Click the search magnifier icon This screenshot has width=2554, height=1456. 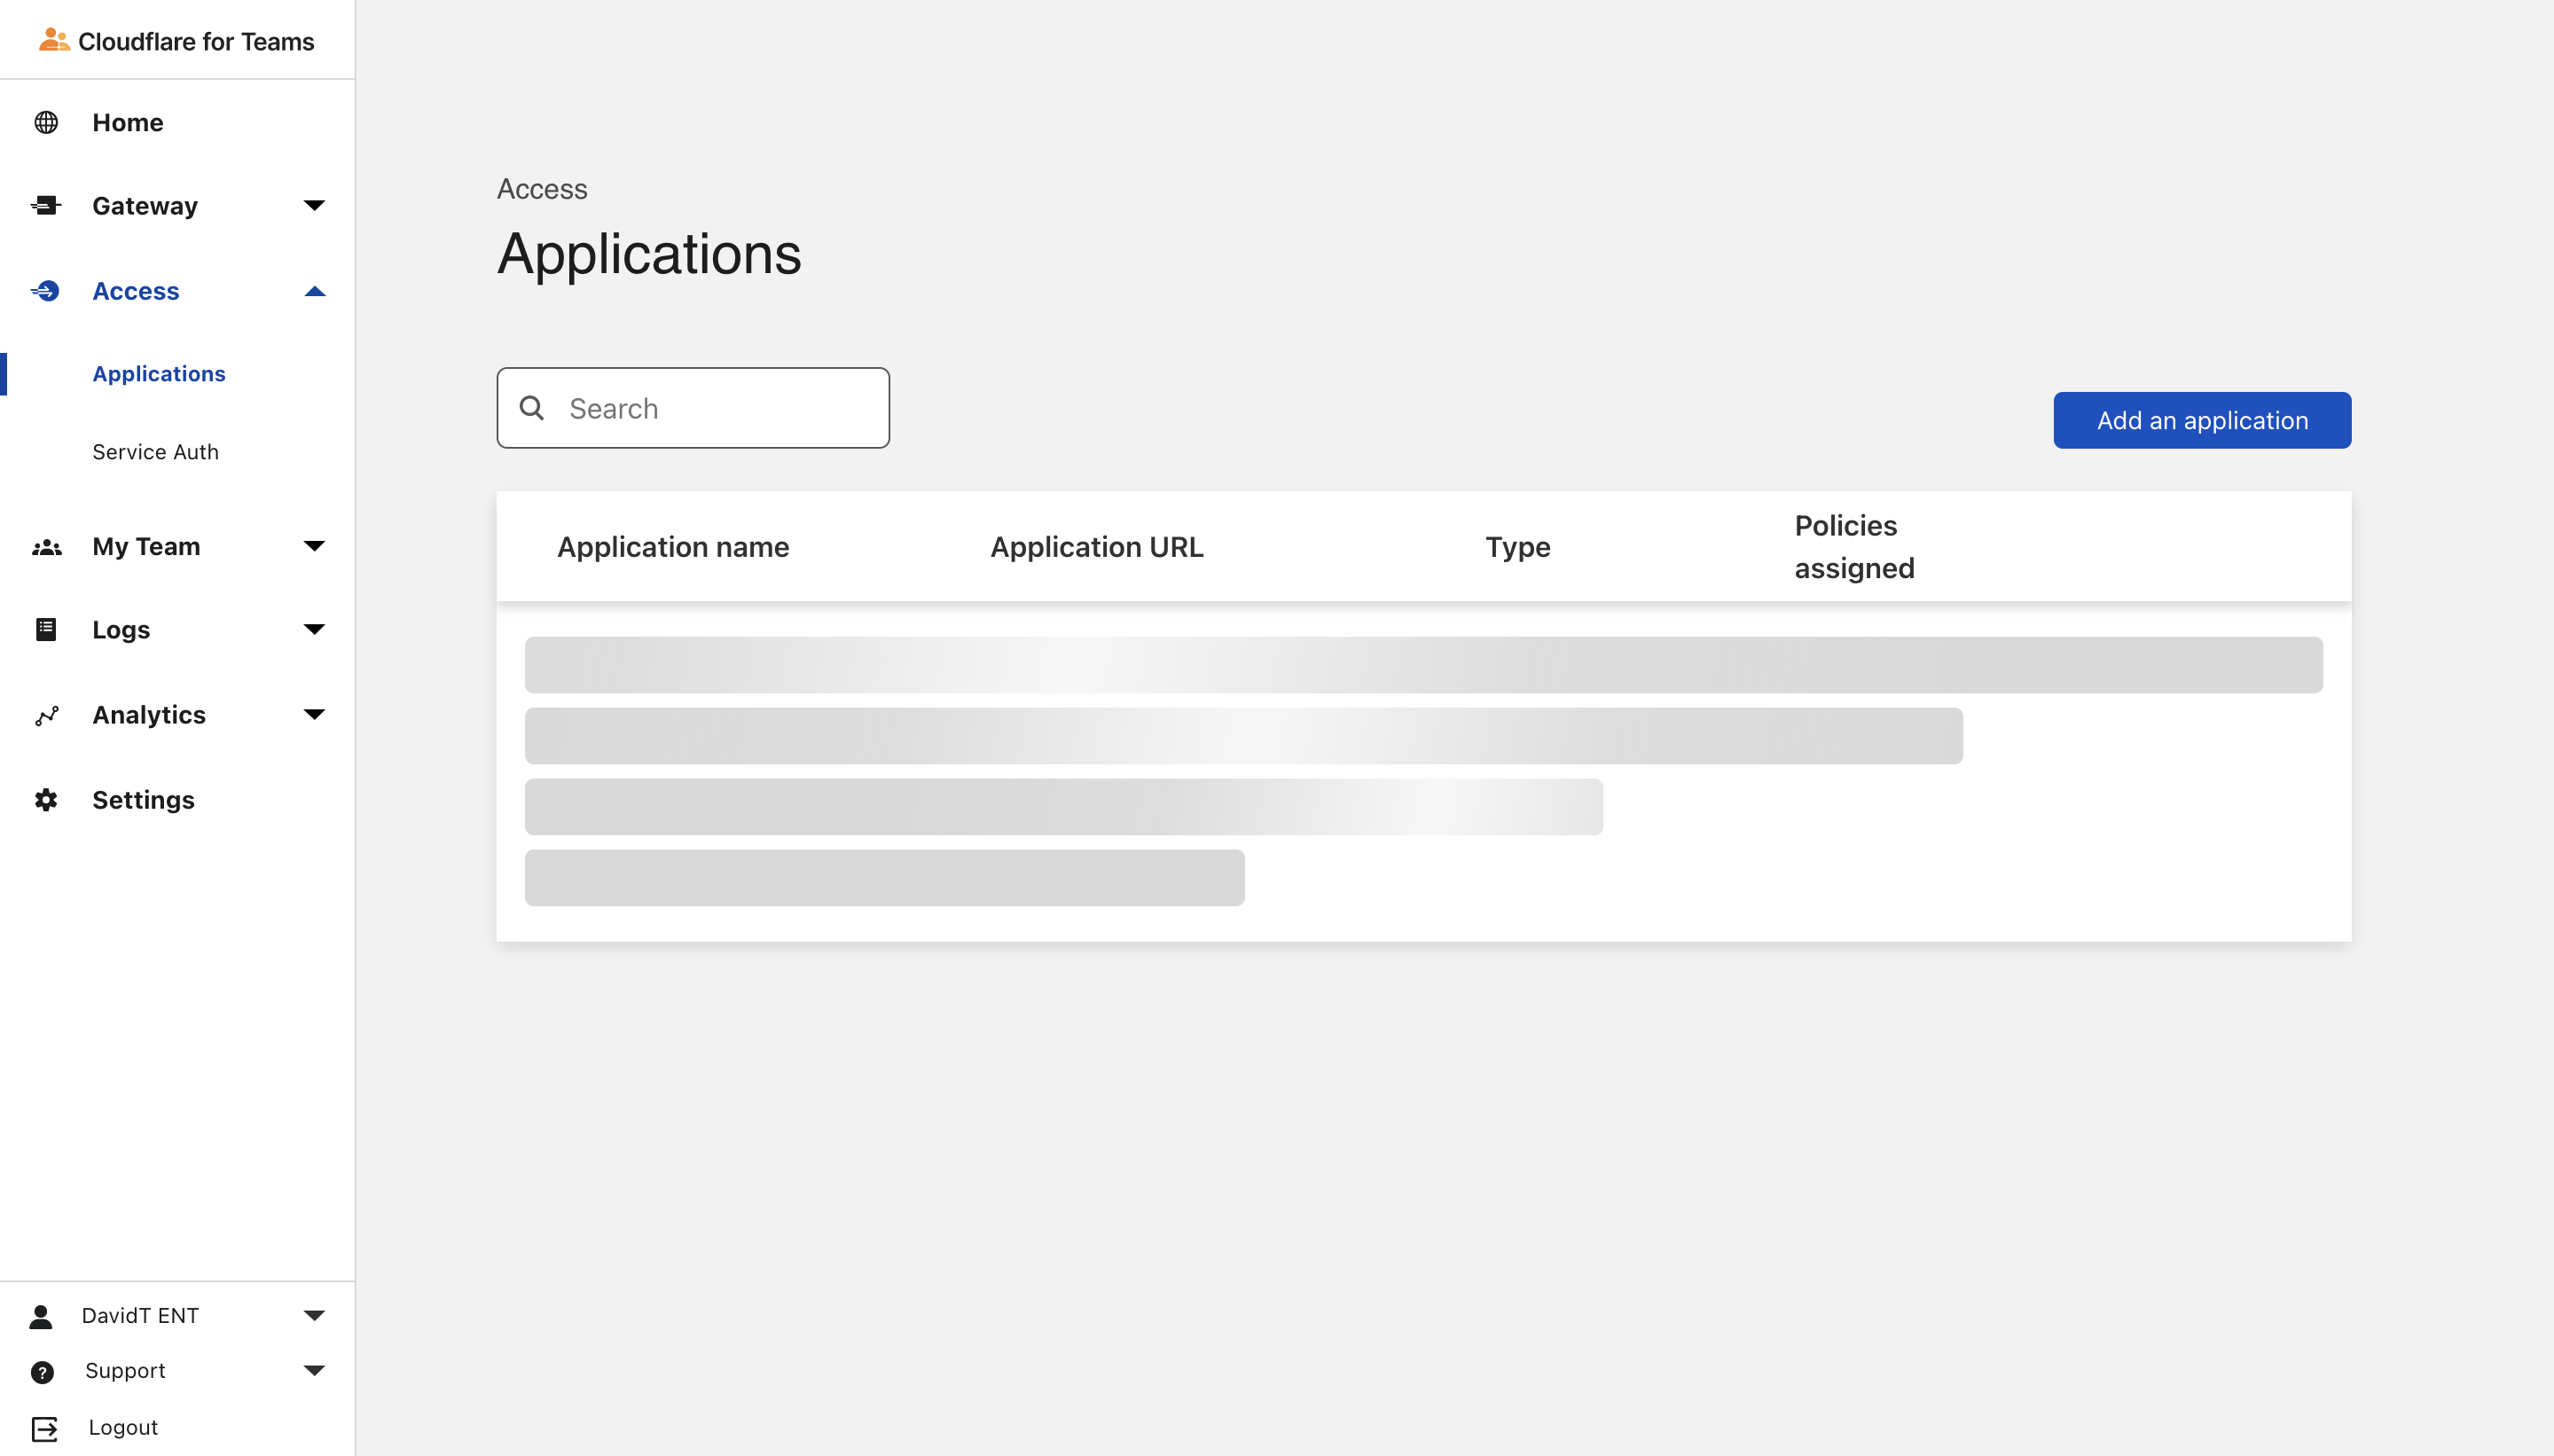click(532, 408)
